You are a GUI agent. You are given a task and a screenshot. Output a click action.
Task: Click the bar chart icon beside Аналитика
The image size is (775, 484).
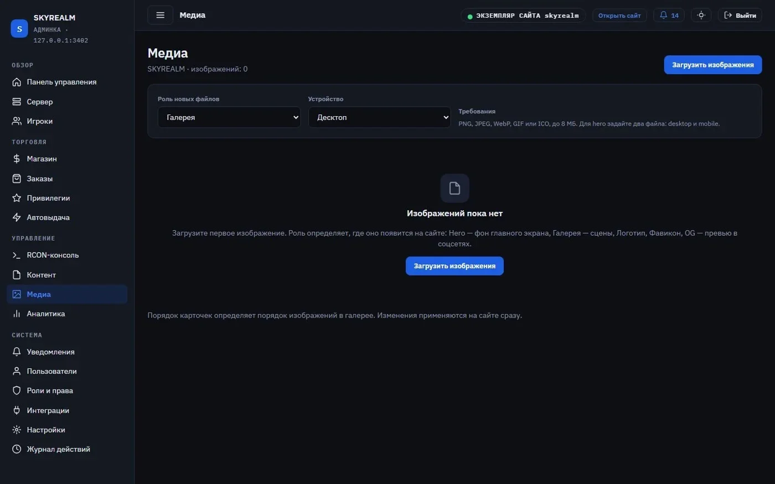[x=17, y=314]
